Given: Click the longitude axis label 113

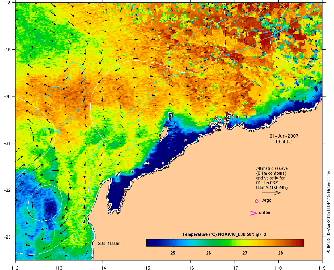Looking at the screenshot, I should (x=59, y=268).
